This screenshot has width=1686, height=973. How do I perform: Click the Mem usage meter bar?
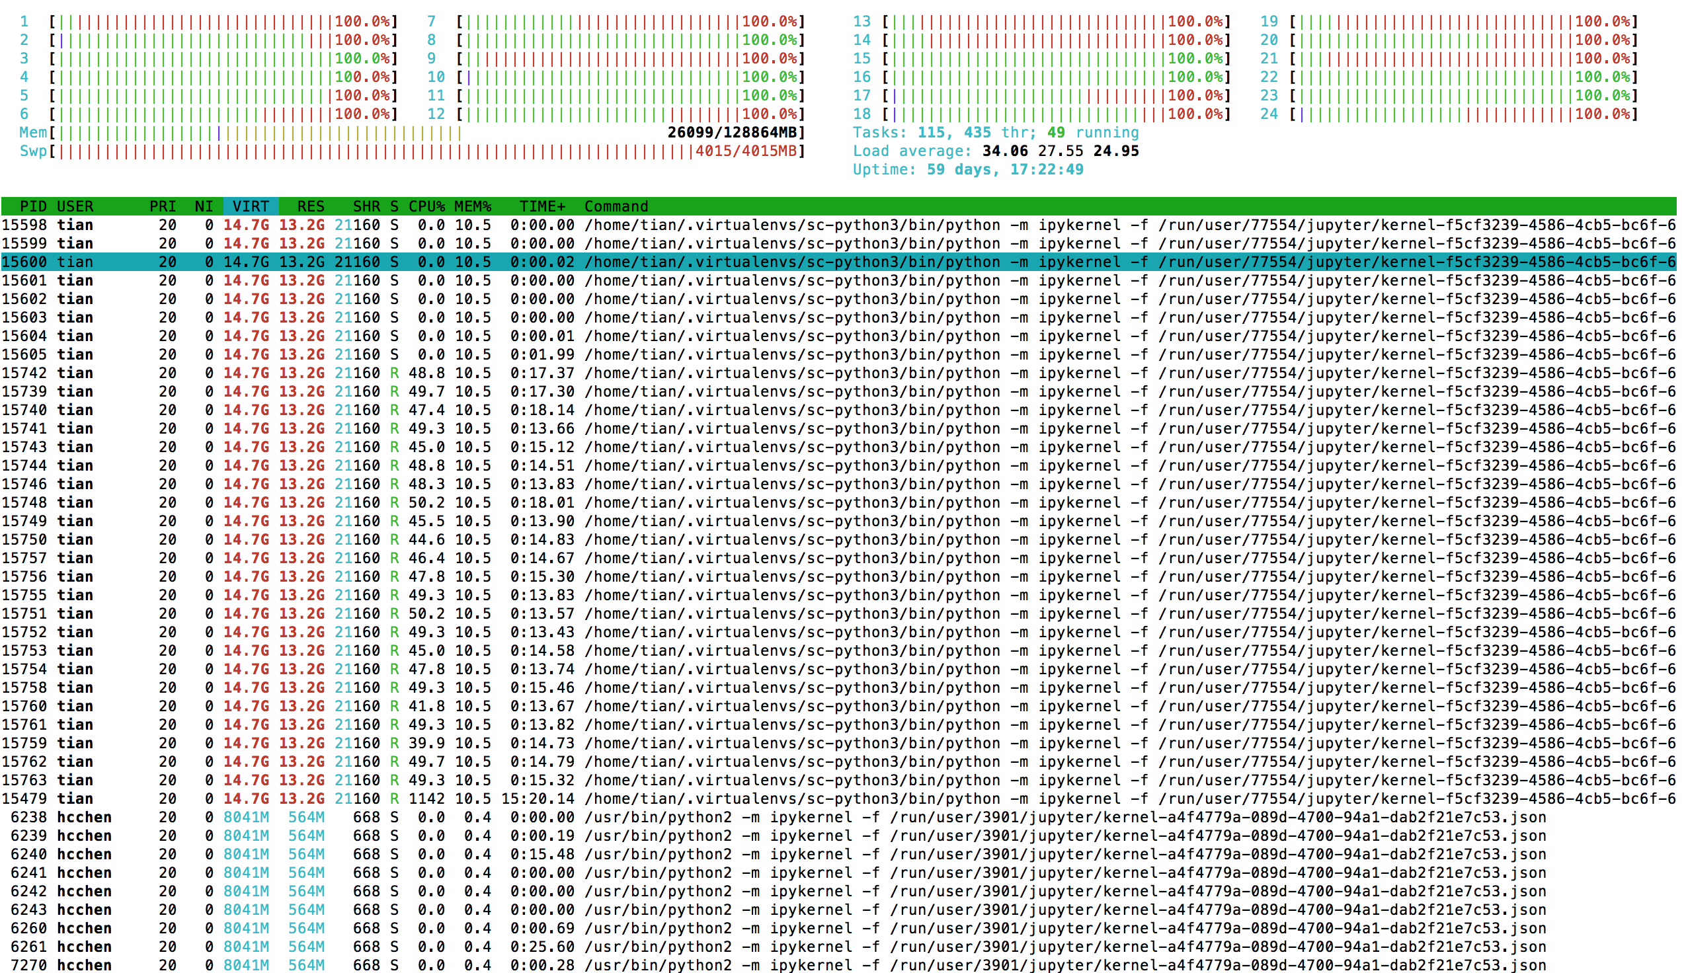click(412, 132)
